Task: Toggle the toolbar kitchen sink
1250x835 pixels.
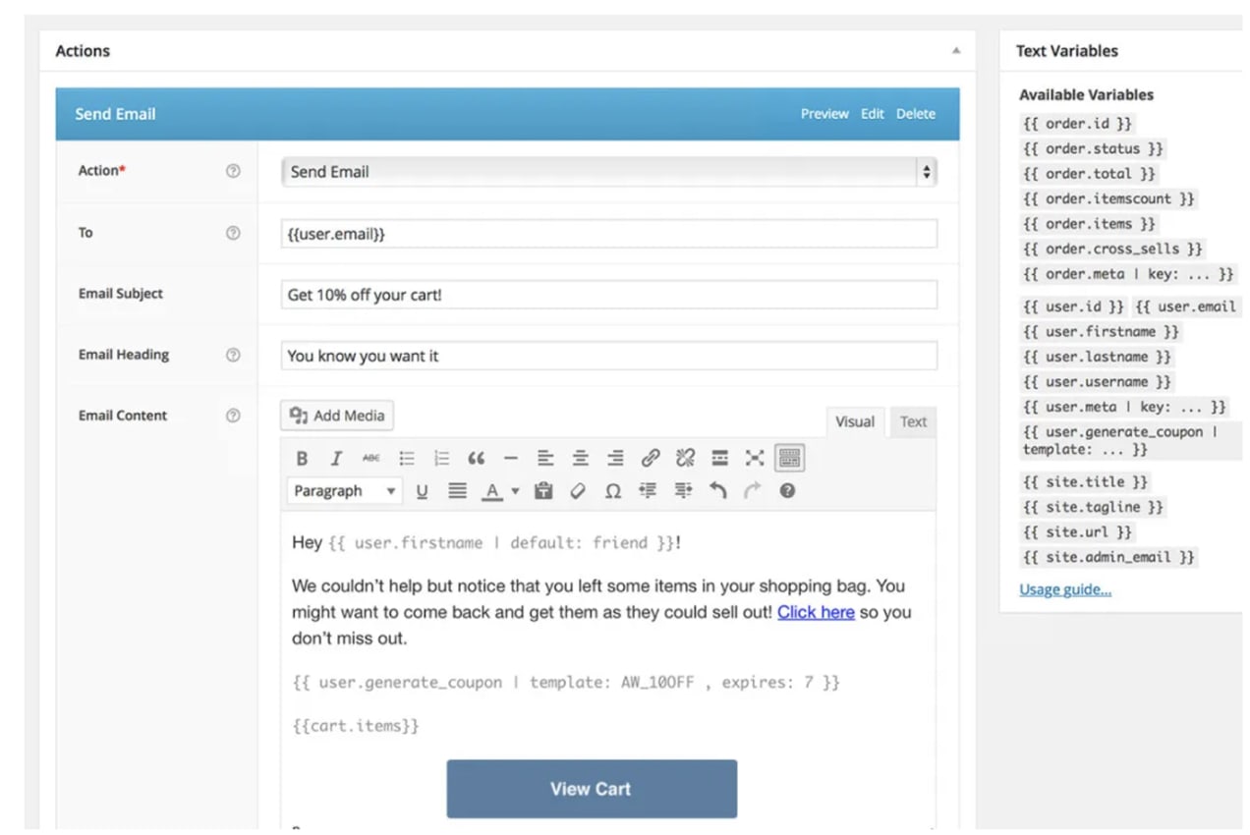Action: tap(789, 458)
